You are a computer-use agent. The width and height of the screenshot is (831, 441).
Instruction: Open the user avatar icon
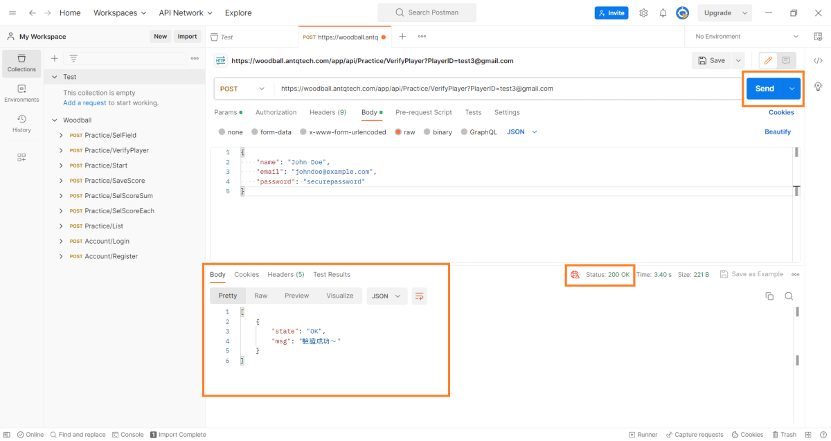click(x=683, y=12)
